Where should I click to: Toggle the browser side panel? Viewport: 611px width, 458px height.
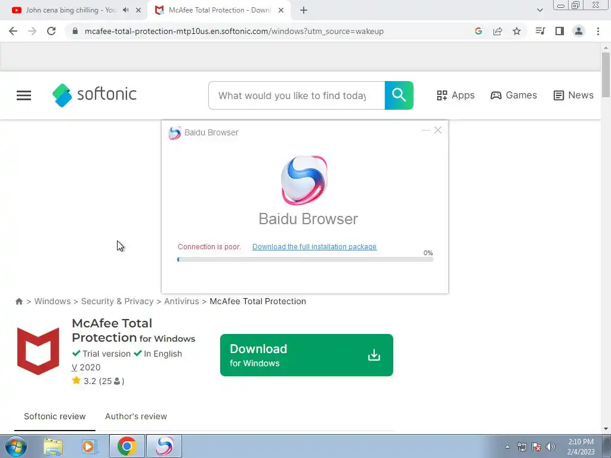pos(560,31)
